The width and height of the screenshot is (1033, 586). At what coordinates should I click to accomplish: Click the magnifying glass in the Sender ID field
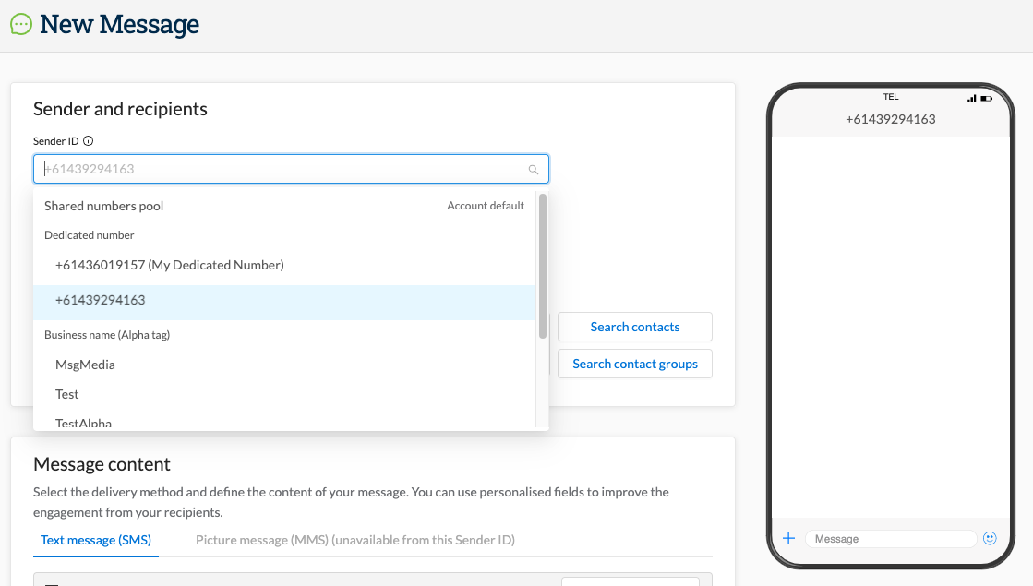pos(534,169)
